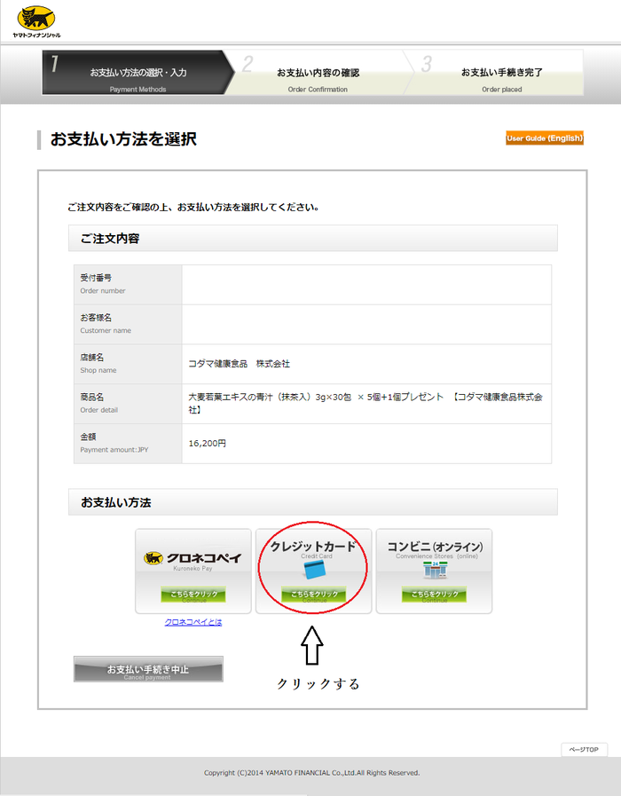Click the Yamato Financial copyright footer text
This screenshot has width=621, height=796.
click(312, 773)
